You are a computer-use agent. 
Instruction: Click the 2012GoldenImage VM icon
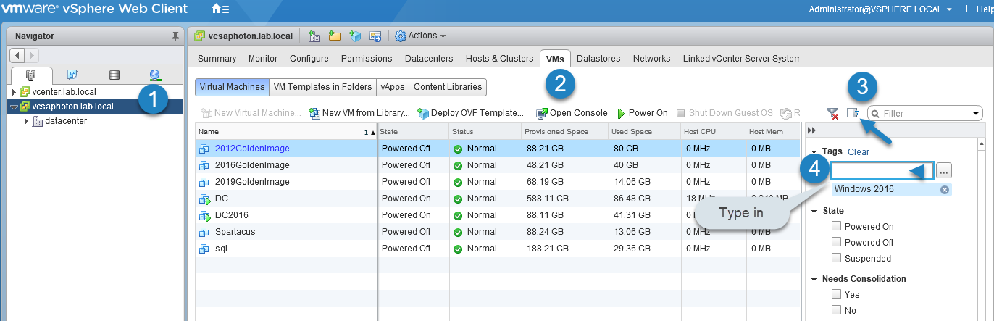click(204, 149)
